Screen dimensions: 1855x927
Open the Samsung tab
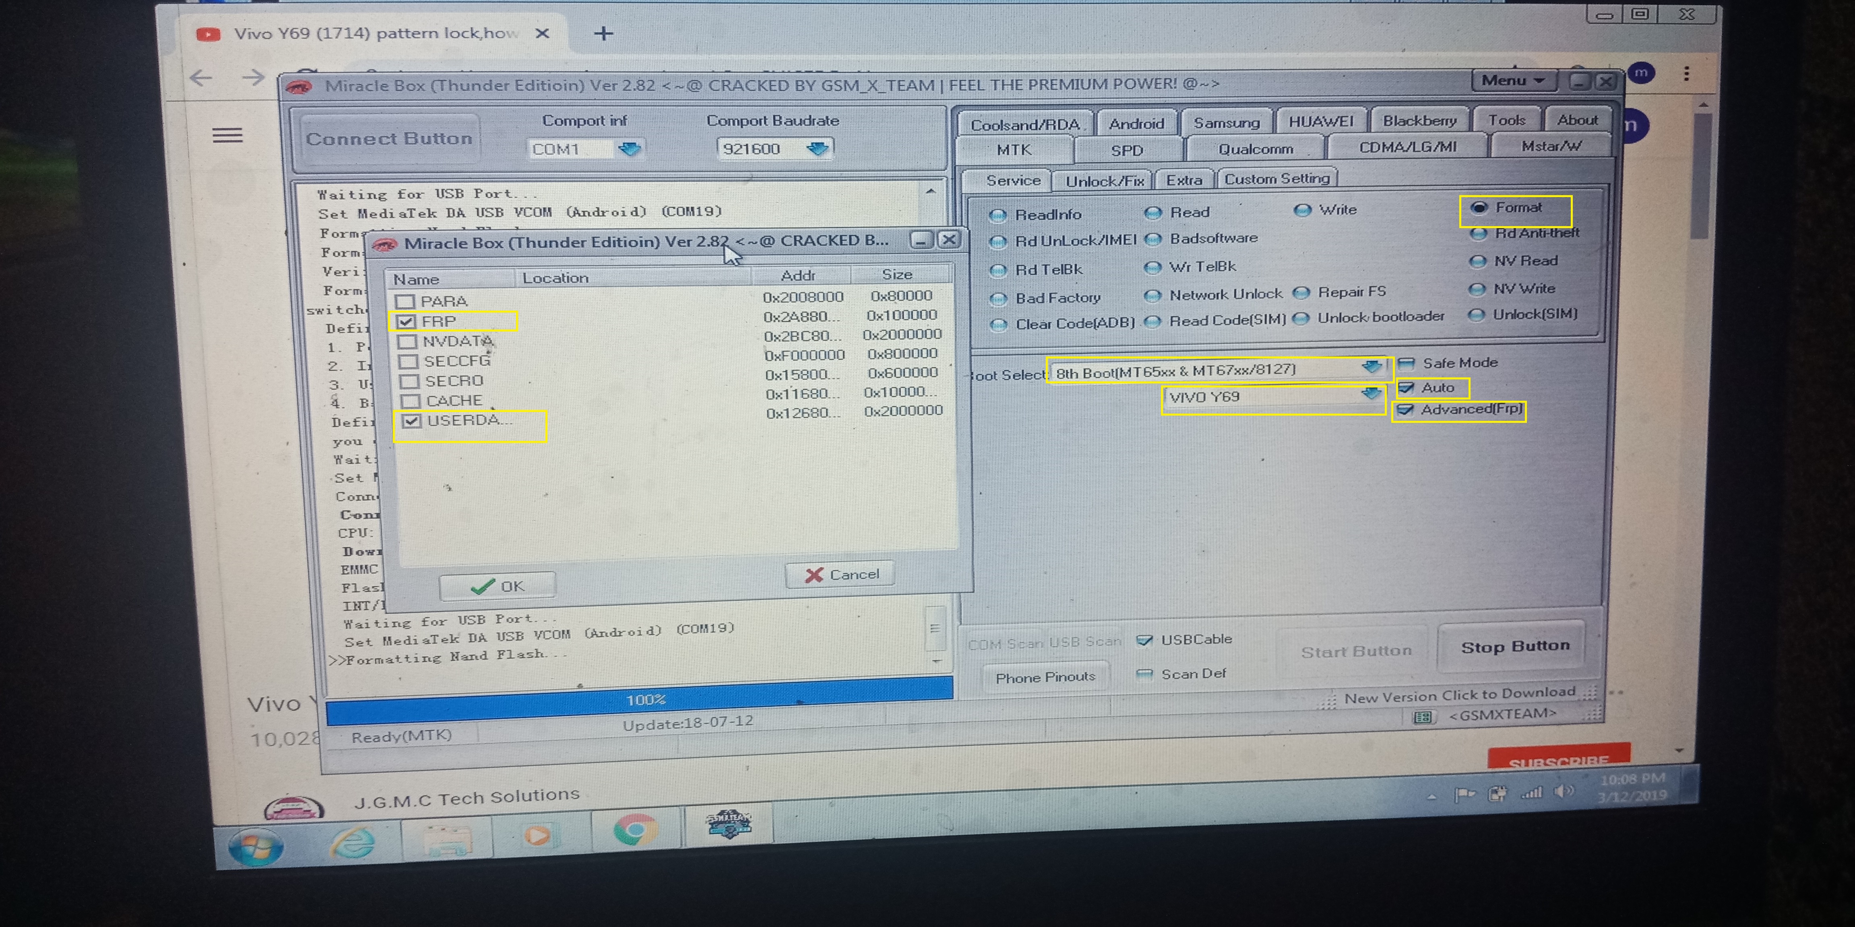1226,123
